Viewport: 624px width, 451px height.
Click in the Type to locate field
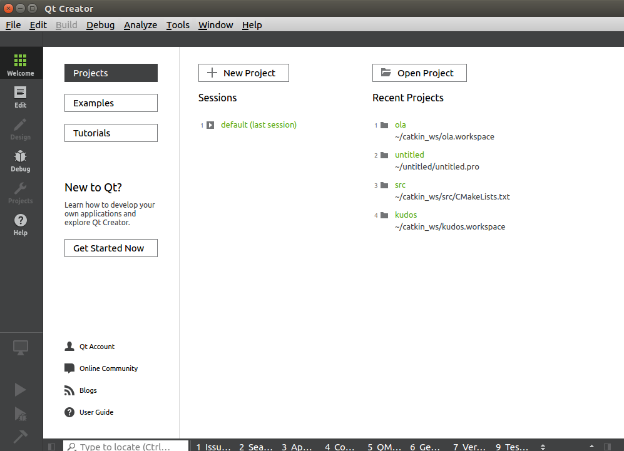(x=126, y=446)
